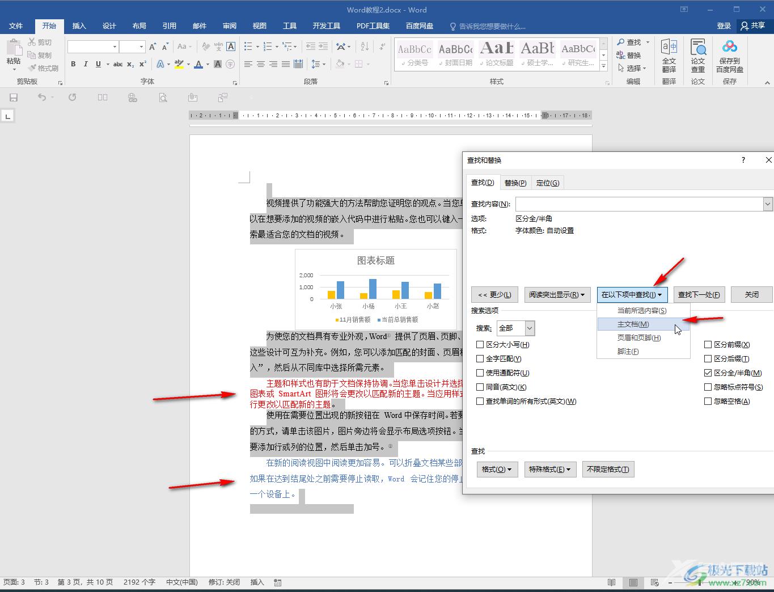
Task: Expand the find content (查找内容) history dropdown arrow
Action: coord(768,204)
